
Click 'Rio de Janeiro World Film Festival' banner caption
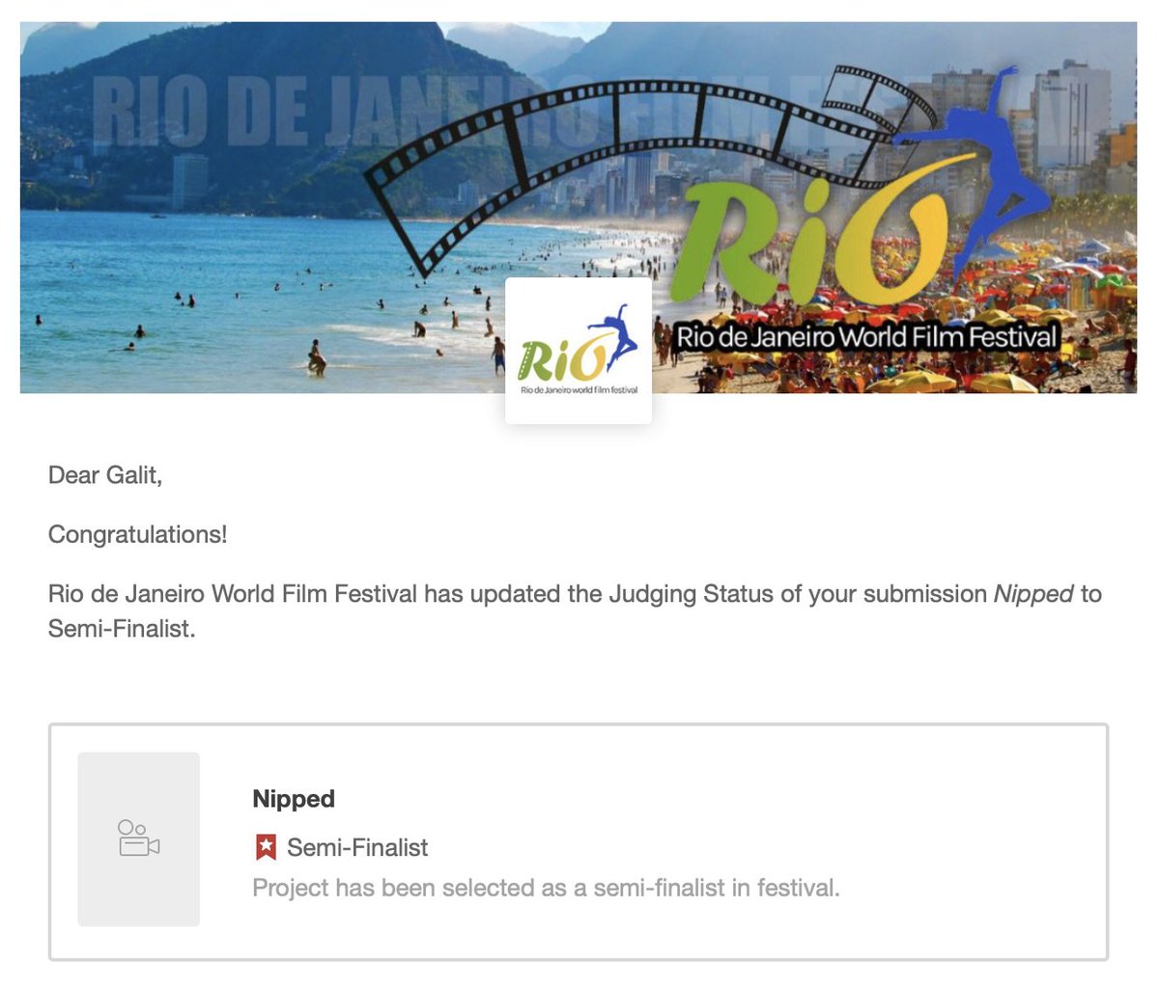pos(866,337)
